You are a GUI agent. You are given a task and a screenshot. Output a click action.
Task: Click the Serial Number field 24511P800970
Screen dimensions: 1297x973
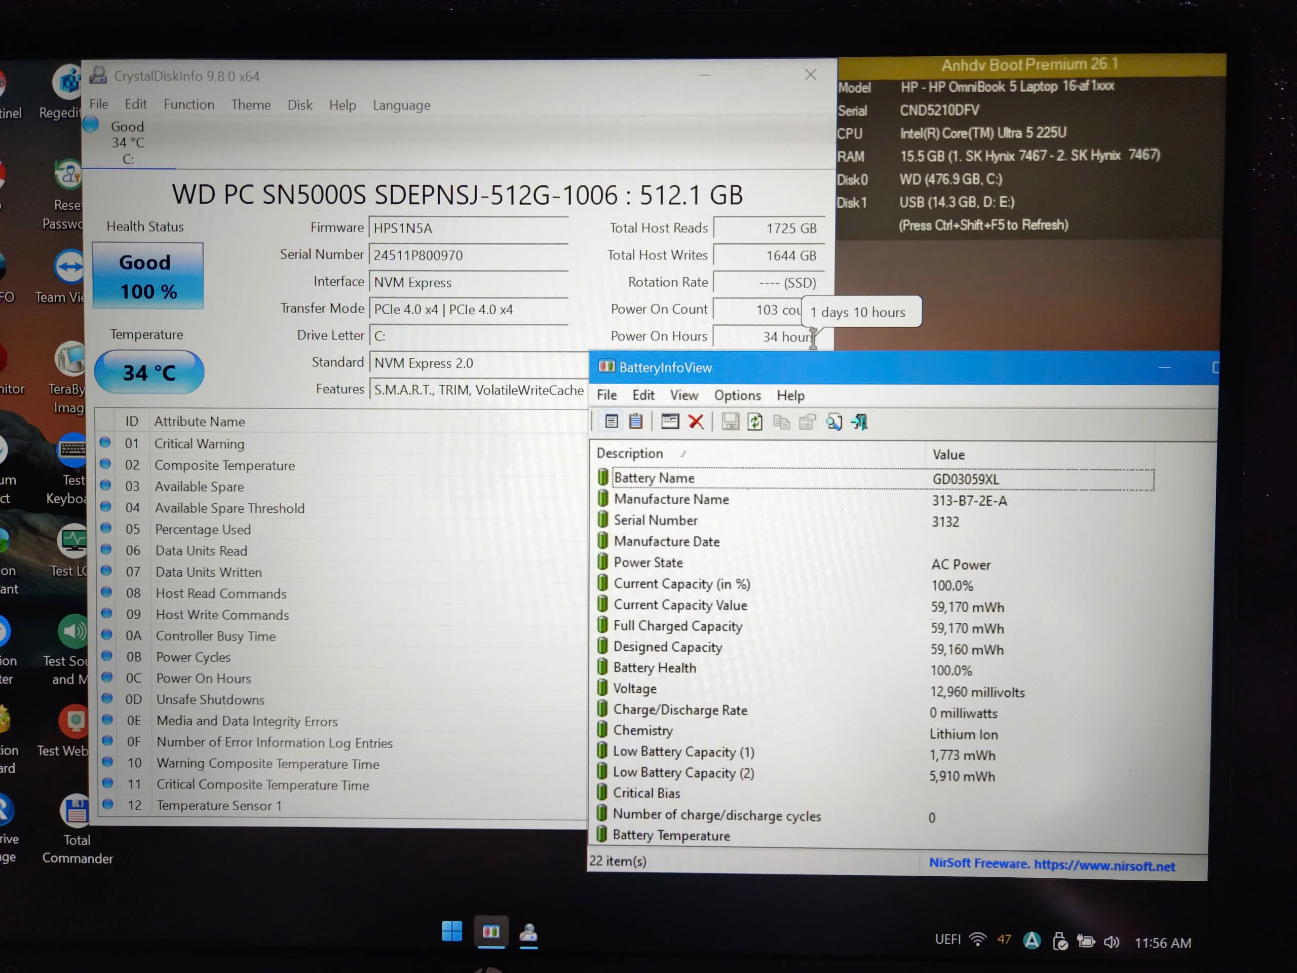(x=469, y=255)
